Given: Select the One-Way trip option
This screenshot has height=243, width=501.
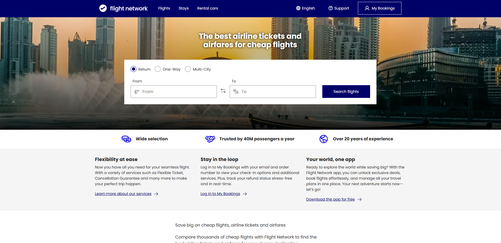Looking at the screenshot, I should pyautogui.click(x=158, y=69).
